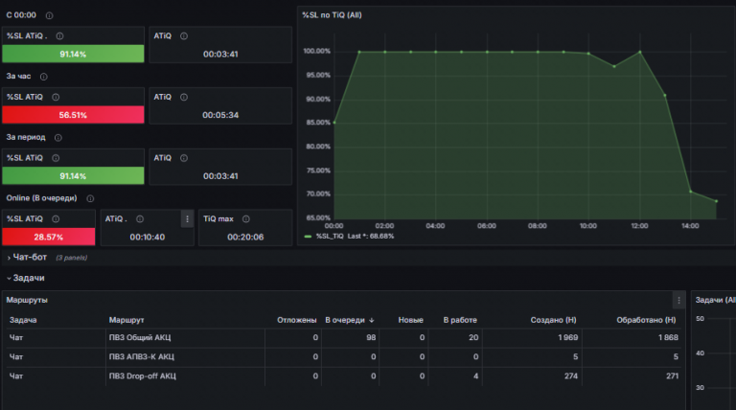Click queue value 98 in ПВЗ Общий row

[x=371, y=337]
